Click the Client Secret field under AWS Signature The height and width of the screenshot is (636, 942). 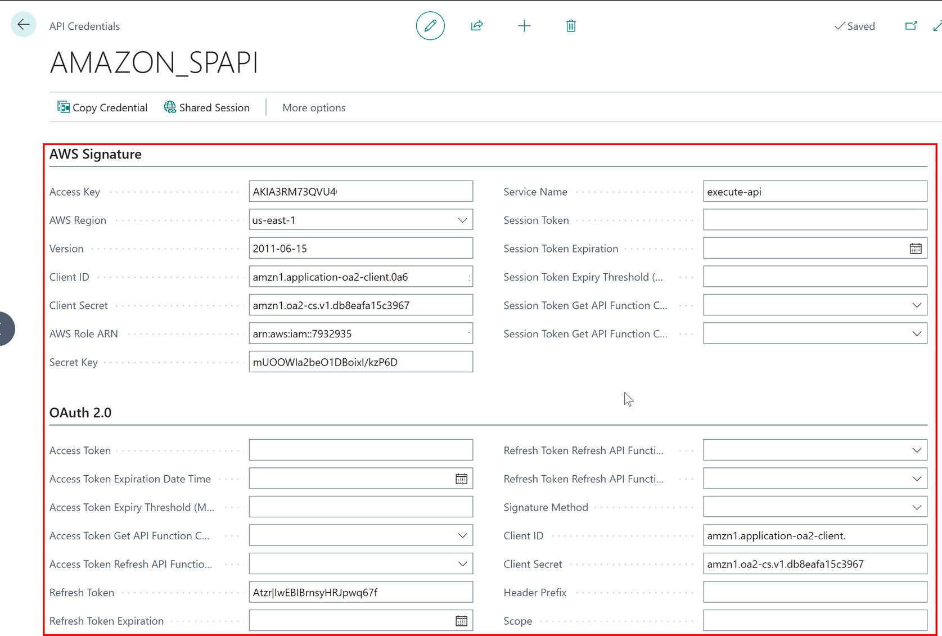tap(361, 305)
